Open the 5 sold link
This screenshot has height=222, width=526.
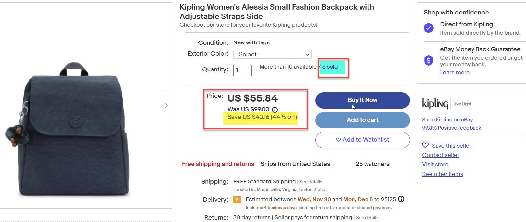pos(330,67)
